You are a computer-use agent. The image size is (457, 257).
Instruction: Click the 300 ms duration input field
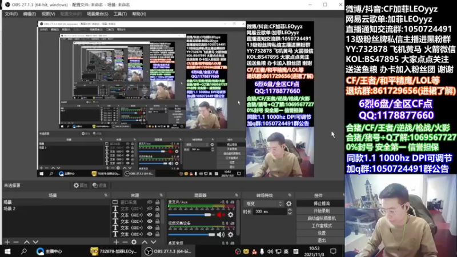(x=270, y=211)
